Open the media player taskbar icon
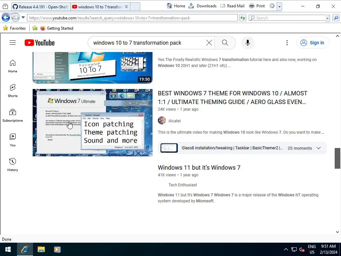 pyautogui.click(x=57, y=249)
